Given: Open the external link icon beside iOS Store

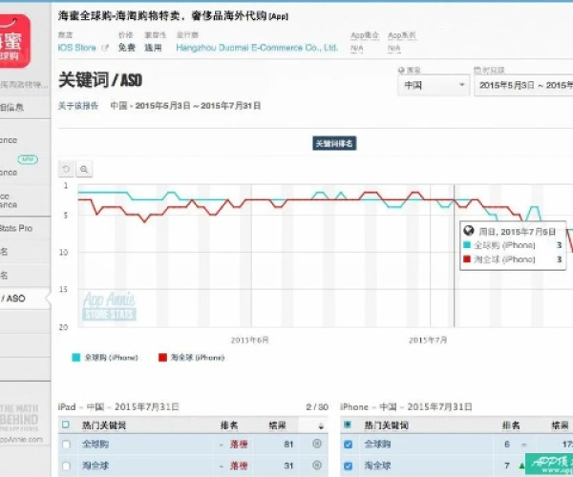Looking at the screenshot, I should tap(105, 48).
